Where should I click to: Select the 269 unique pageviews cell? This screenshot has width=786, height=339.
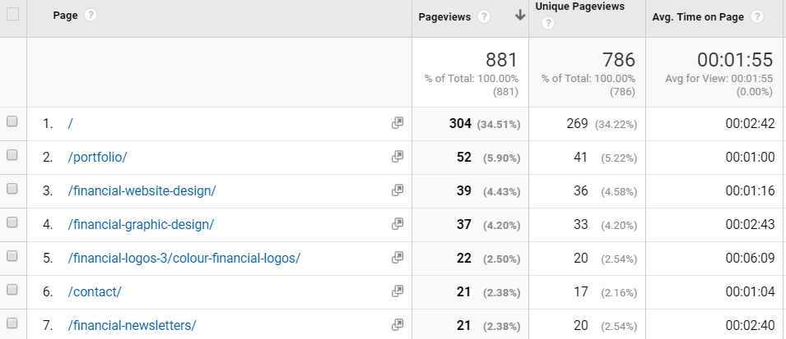(577, 123)
